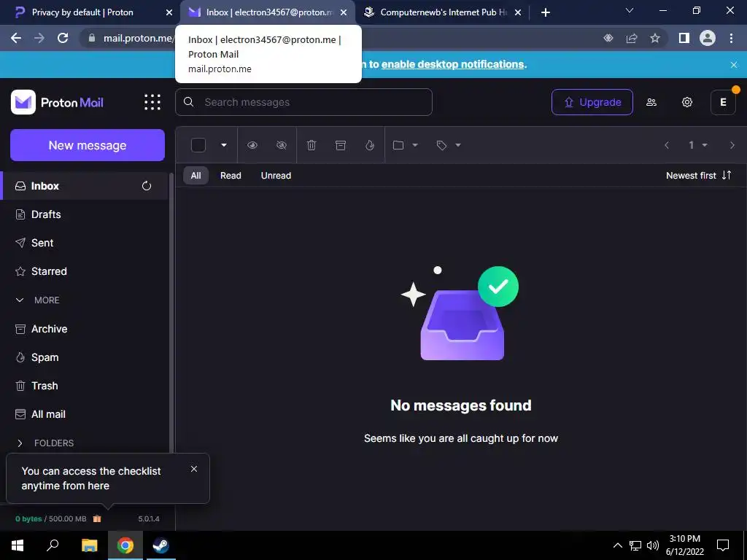Open the Chrome profile avatar
Viewport: 747px width, 560px height.
[708, 38]
